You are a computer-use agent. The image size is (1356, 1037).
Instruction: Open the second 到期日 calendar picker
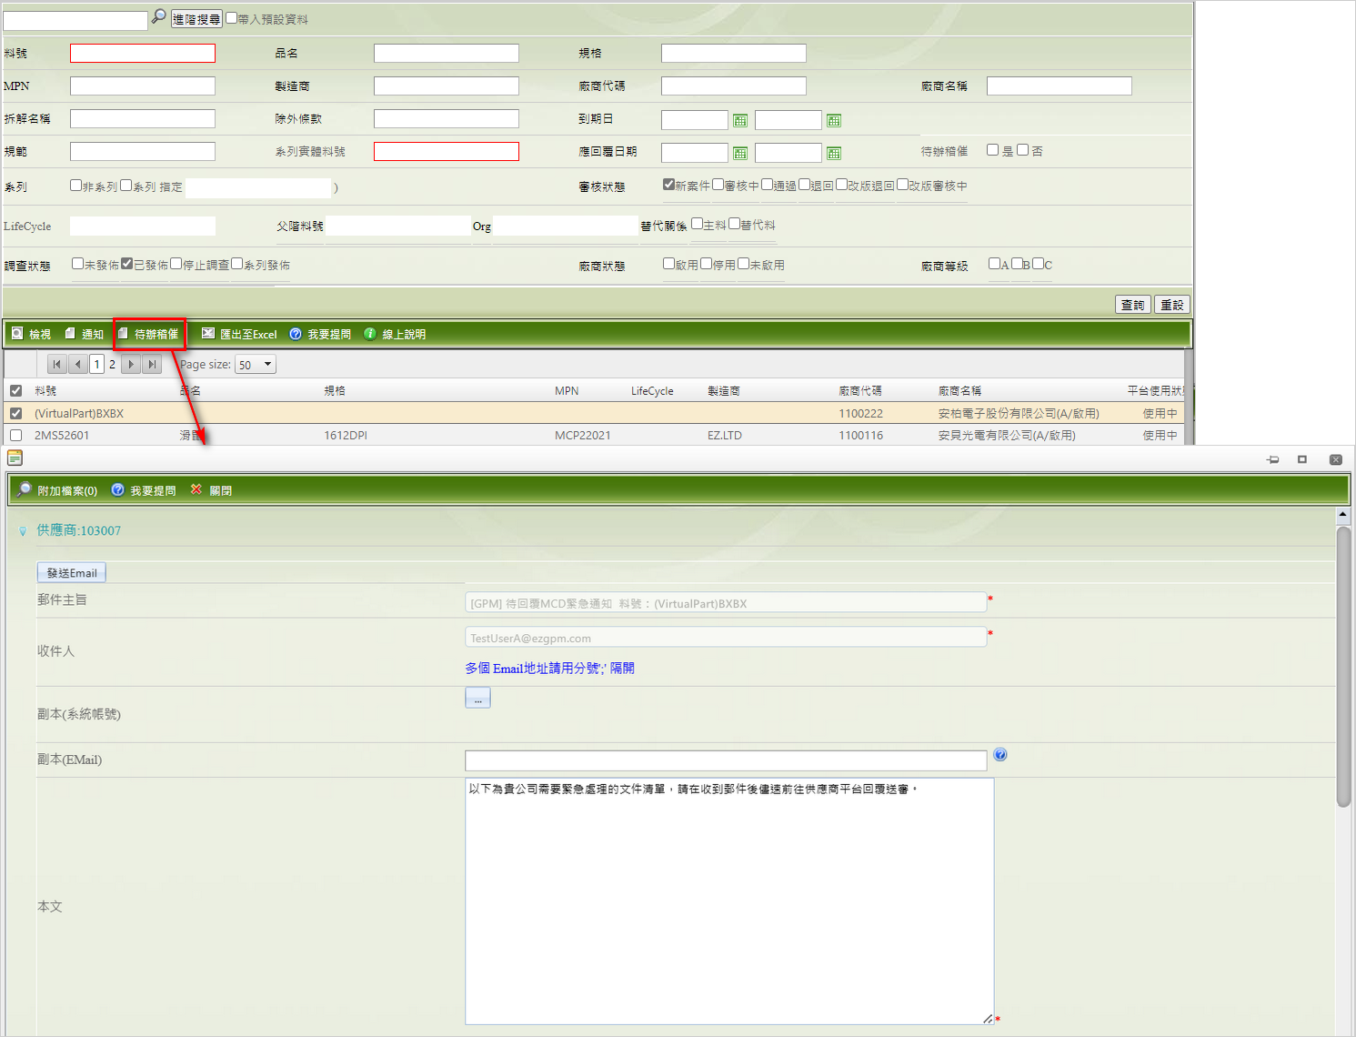(x=834, y=120)
